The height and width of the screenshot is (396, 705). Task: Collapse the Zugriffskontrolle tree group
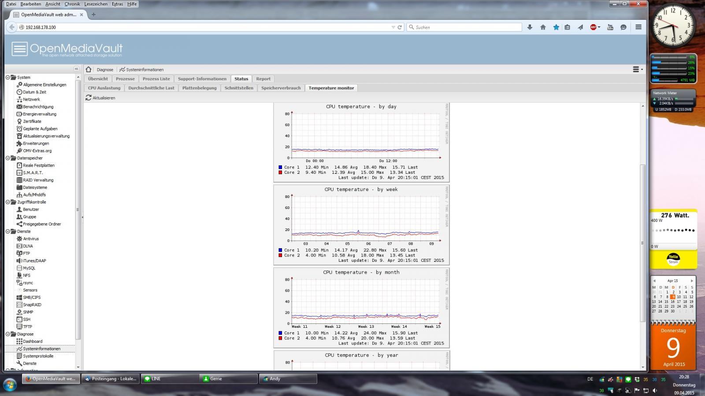pyautogui.click(x=7, y=202)
